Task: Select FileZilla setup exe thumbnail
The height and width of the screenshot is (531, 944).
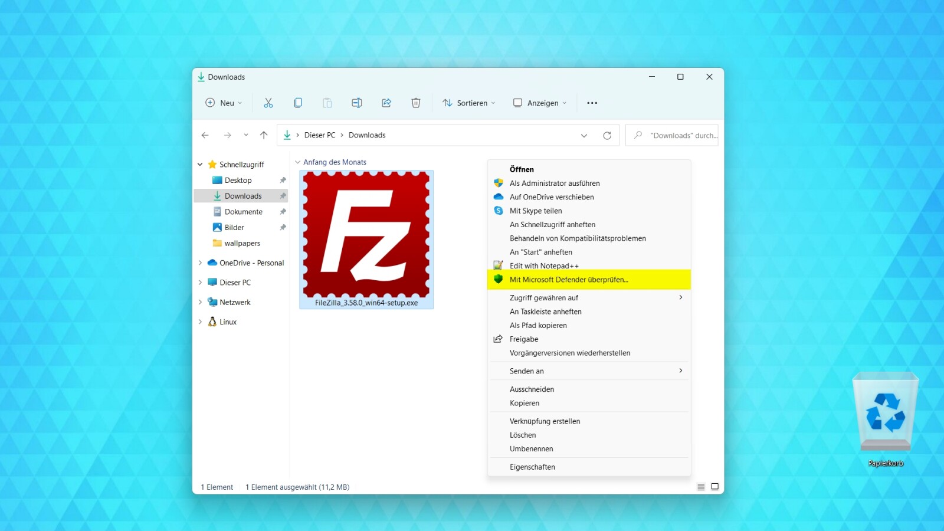Action: click(366, 240)
